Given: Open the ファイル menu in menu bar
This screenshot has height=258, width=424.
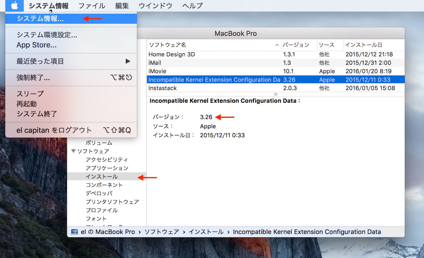Looking at the screenshot, I should point(92,5).
